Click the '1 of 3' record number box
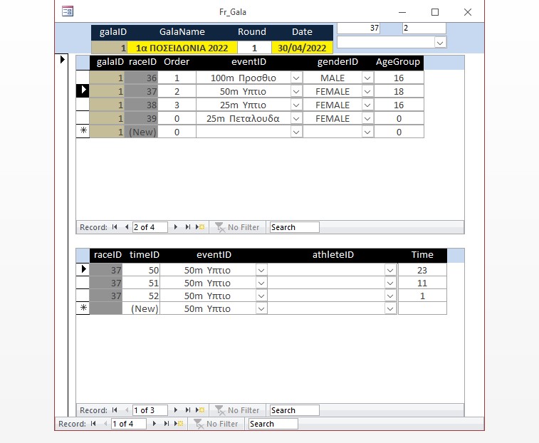Viewport: 539px width, 443px height. pos(150,410)
